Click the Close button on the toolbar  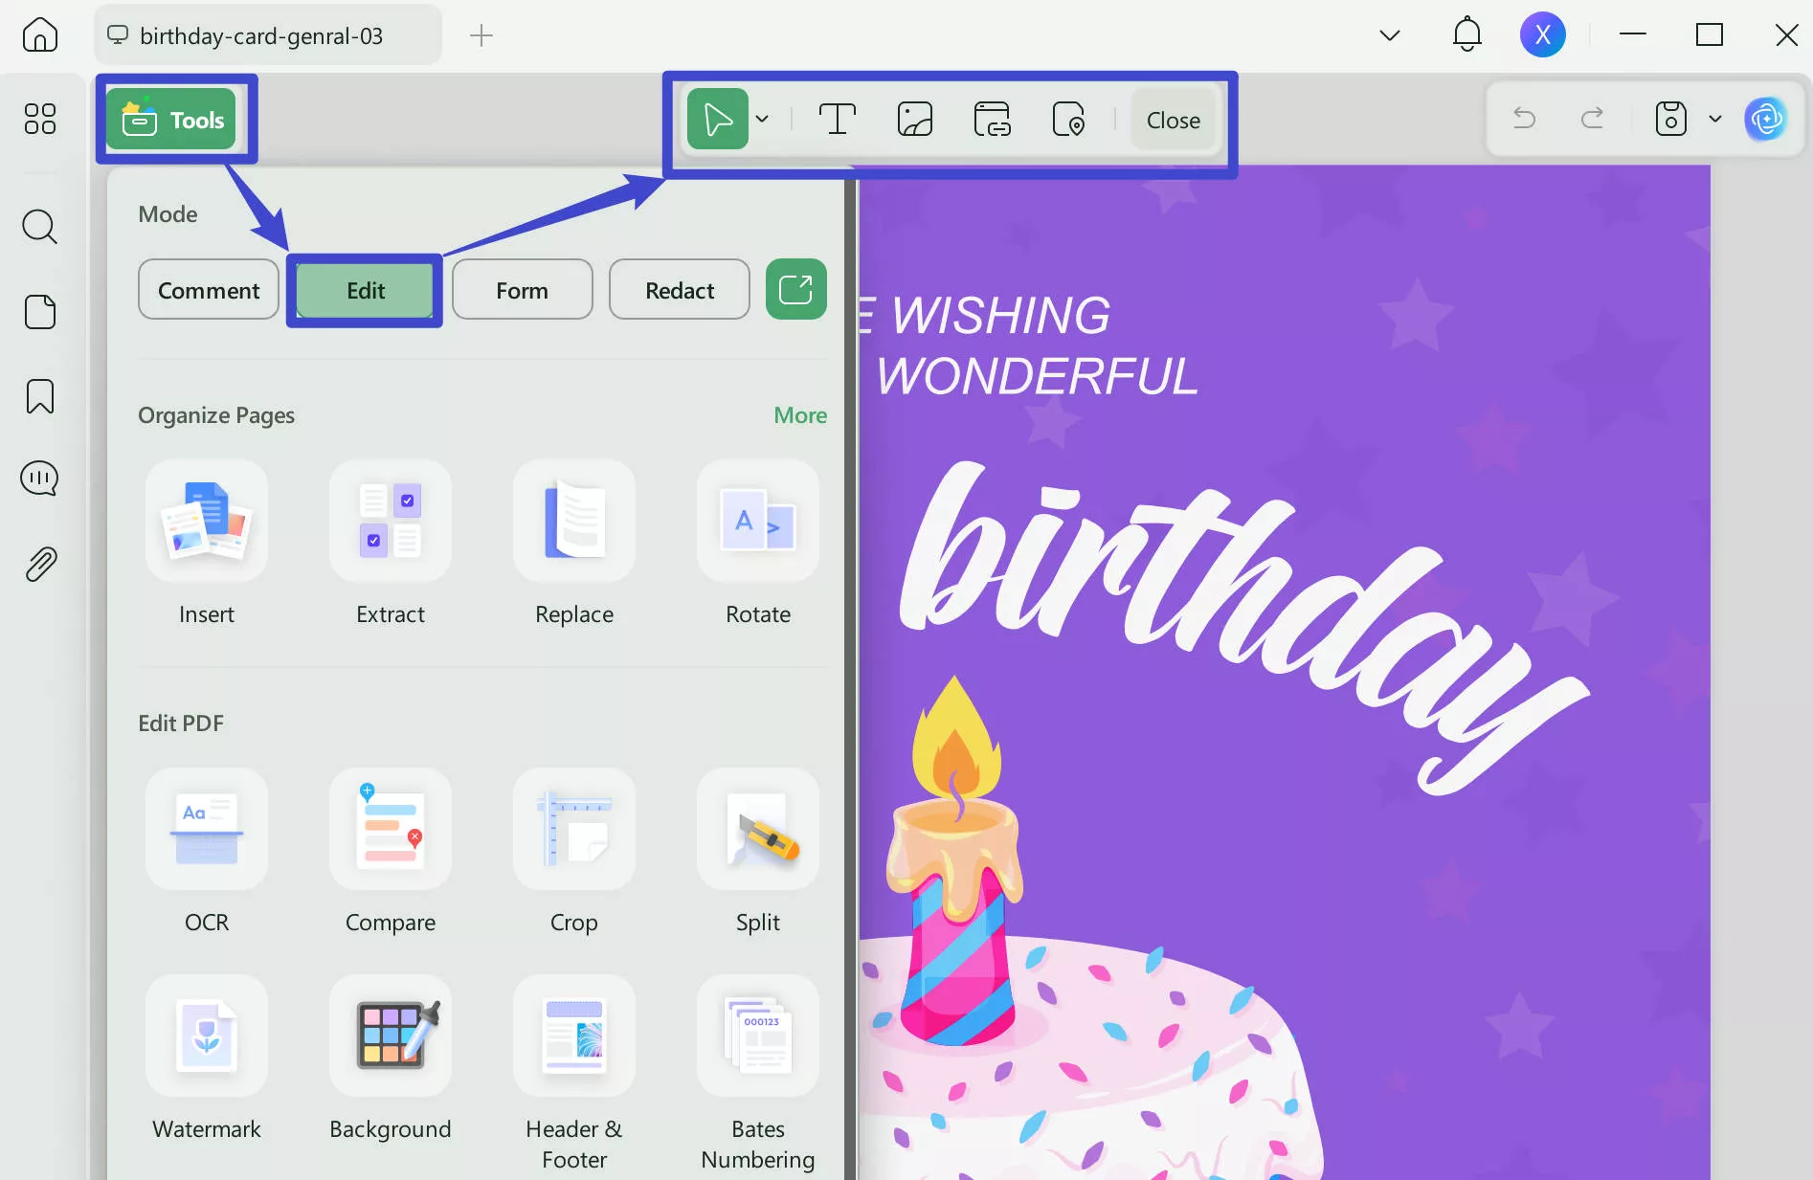click(x=1173, y=120)
